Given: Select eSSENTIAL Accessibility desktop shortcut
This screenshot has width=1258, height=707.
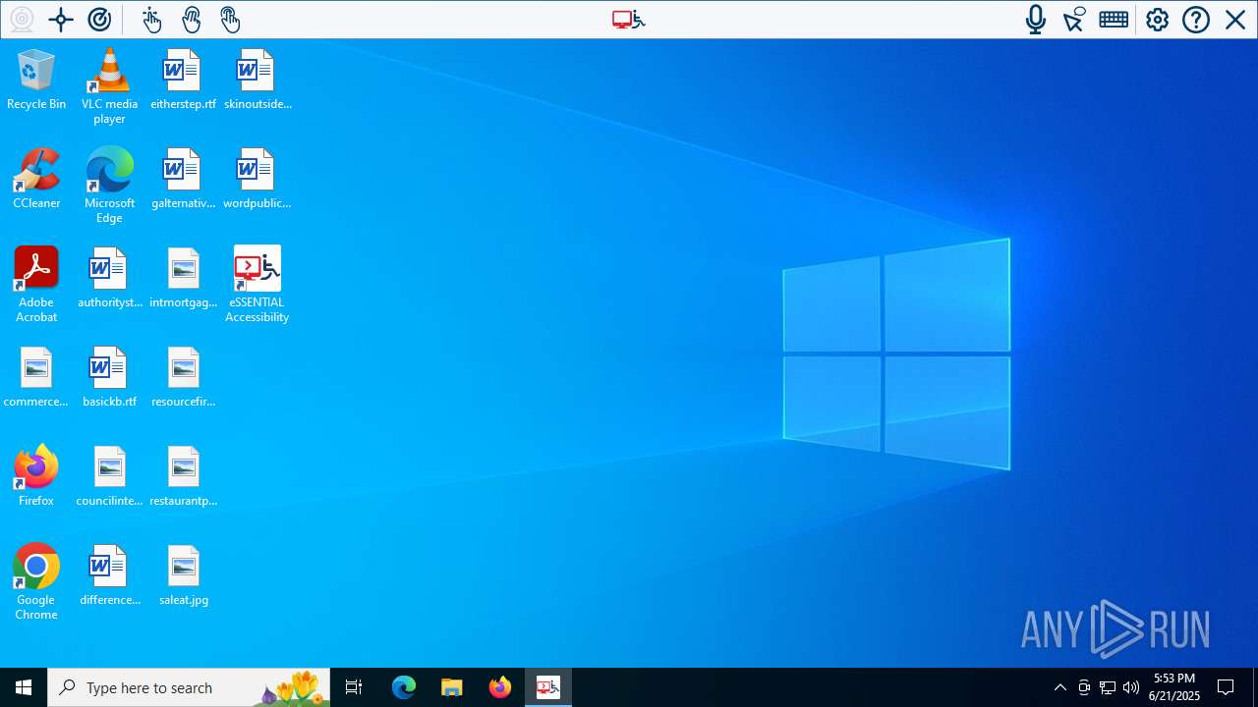Looking at the screenshot, I should coord(257,285).
